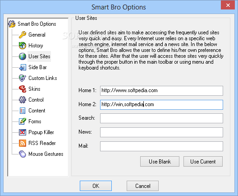
Task: Focus the News site field
Action: tap(161, 132)
